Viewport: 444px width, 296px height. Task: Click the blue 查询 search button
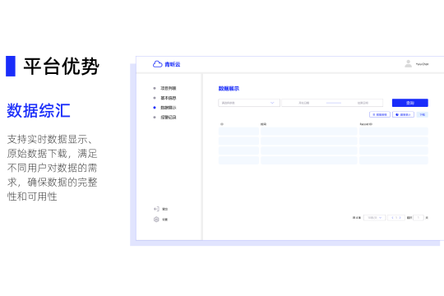(410, 103)
